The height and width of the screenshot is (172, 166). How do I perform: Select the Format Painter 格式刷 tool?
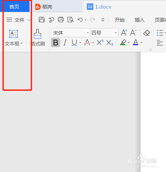[x=37, y=37]
